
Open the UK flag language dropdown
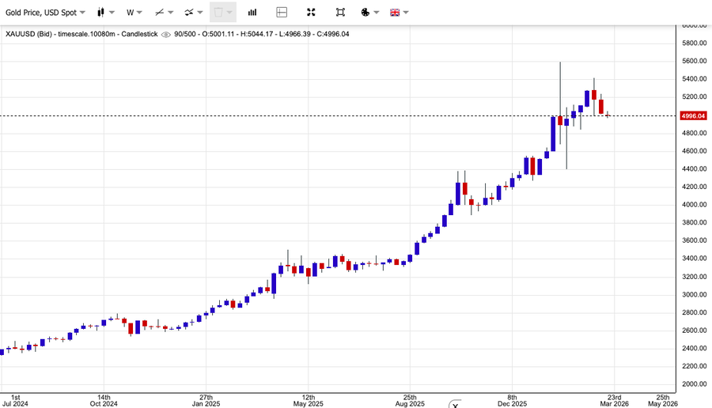(400, 13)
